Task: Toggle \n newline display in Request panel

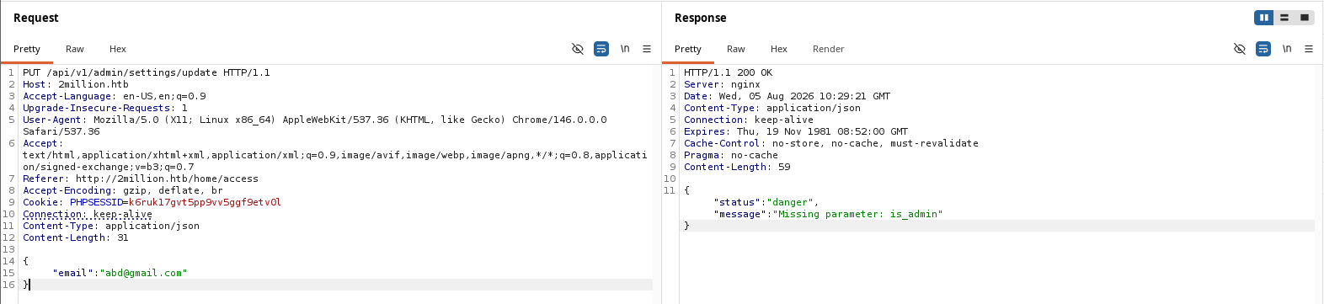Action: click(625, 49)
